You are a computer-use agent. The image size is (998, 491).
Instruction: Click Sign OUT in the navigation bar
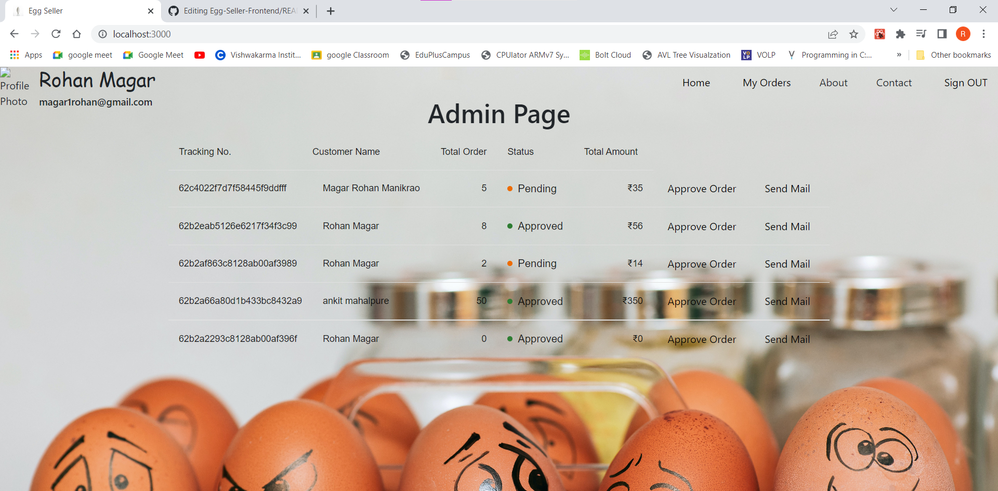(965, 83)
